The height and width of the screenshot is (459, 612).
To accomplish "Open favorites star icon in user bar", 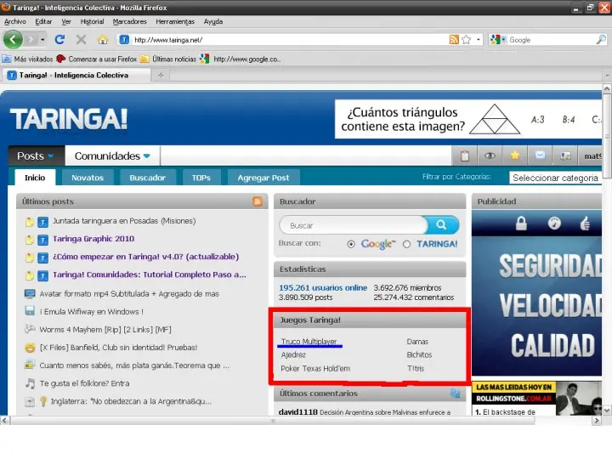I will pyautogui.click(x=515, y=156).
